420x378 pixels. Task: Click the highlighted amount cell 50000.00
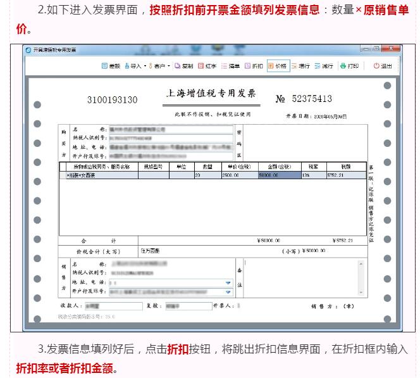280,175
